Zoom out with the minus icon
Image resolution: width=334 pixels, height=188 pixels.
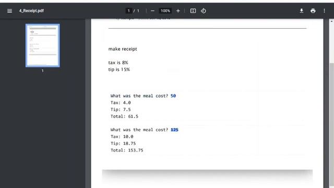click(x=152, y=10)
